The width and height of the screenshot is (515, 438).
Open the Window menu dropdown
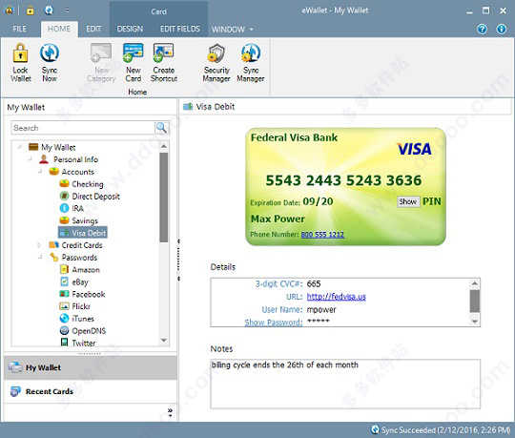[x=232, y=30]
